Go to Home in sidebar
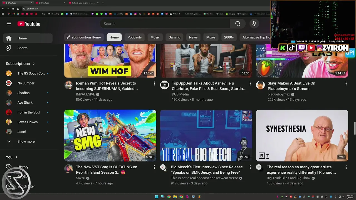 [28, 38]
